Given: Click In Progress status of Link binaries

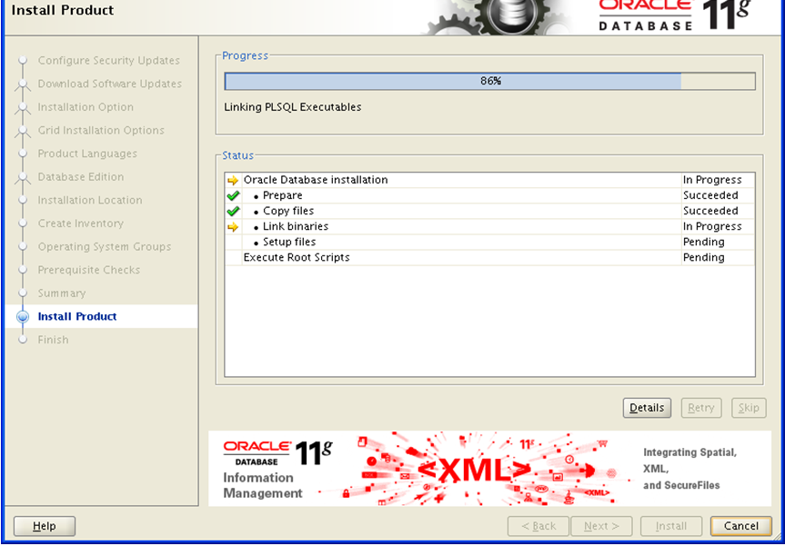Looking at the screenshot, I should click(712, 226).
